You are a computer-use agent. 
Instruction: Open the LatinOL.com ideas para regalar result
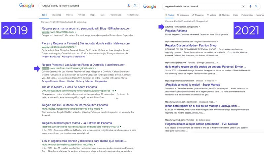pos(202,106)
